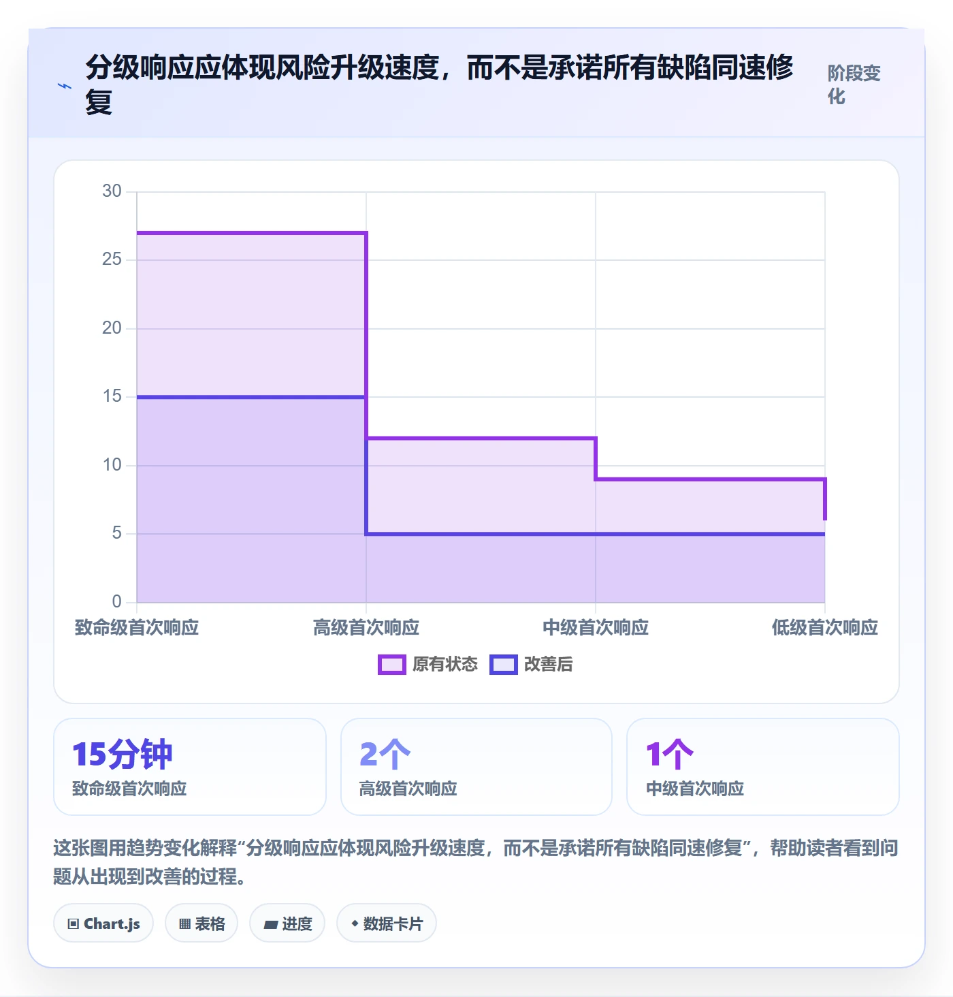This screenshot has height=997, width=953.
Task: Select the 表格 tag chip
Action: point(201,923)
